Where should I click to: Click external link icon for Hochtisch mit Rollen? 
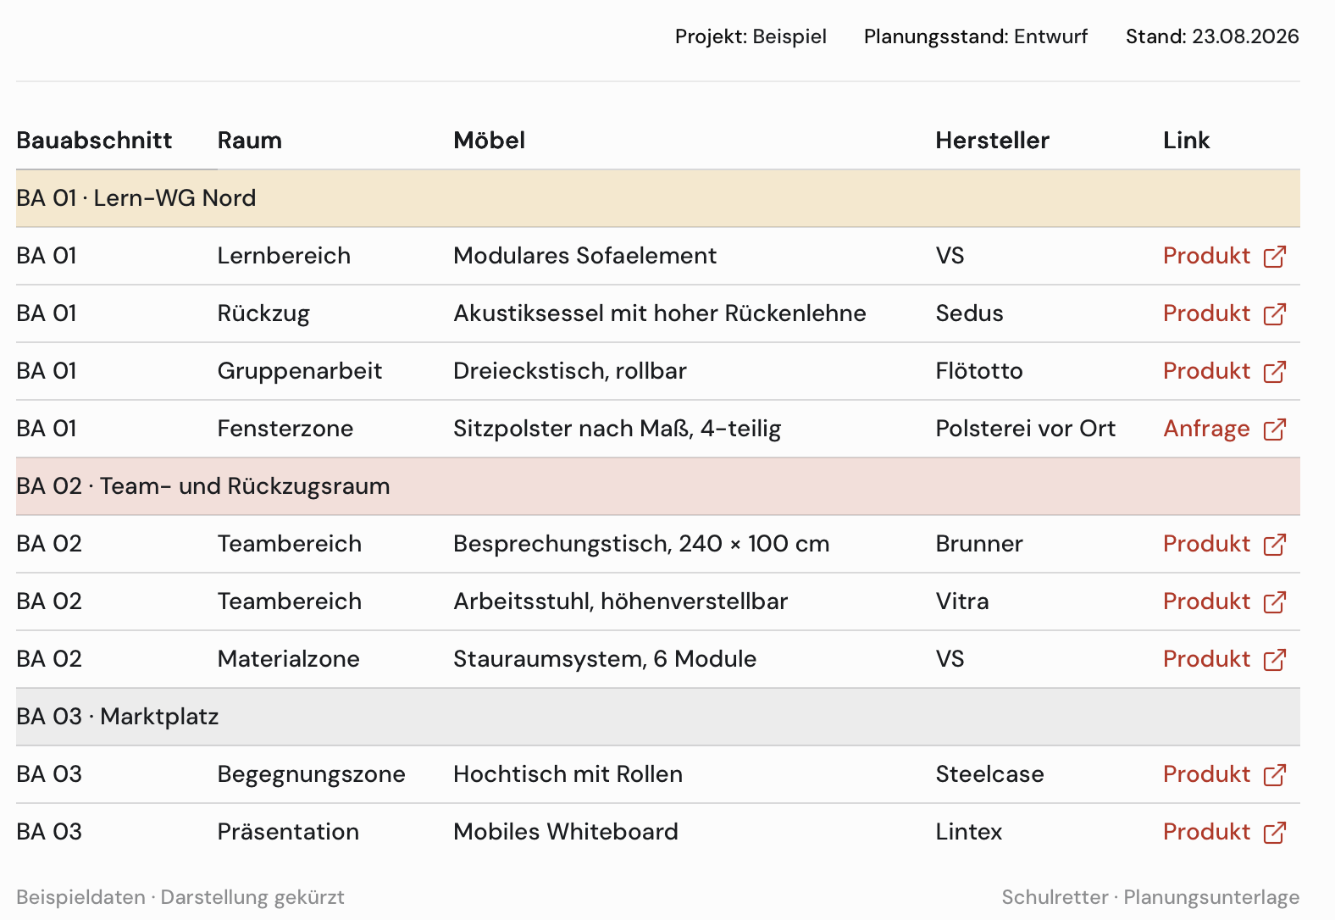[1275, 775]
